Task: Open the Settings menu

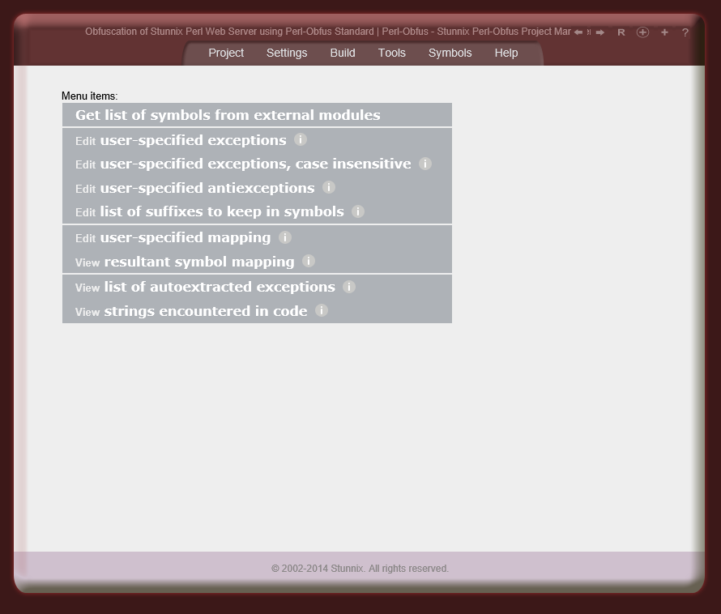Action: (287, 53)
